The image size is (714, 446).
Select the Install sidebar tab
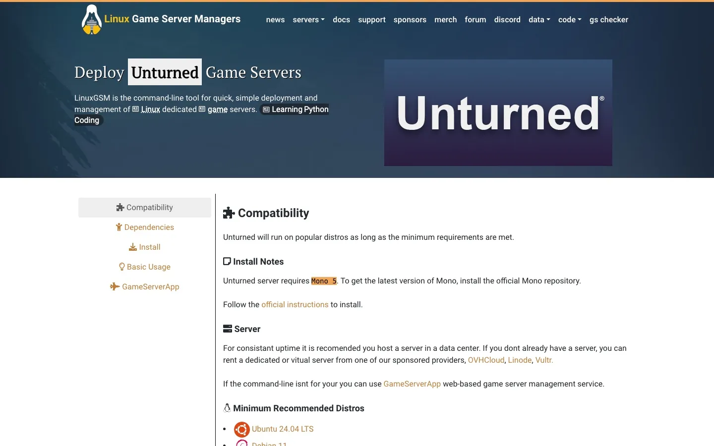coord(145,247)
